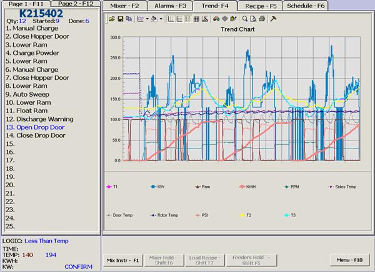The image size is (375, 272).
Task: Click batch ID K215402
Action: point(41,13)
